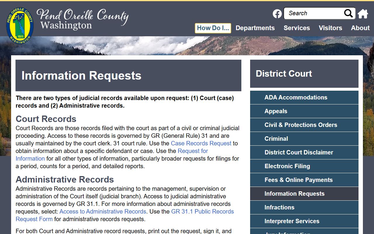Open the county Facebook page icon
The image size is (374, 234).
[277, 13]
